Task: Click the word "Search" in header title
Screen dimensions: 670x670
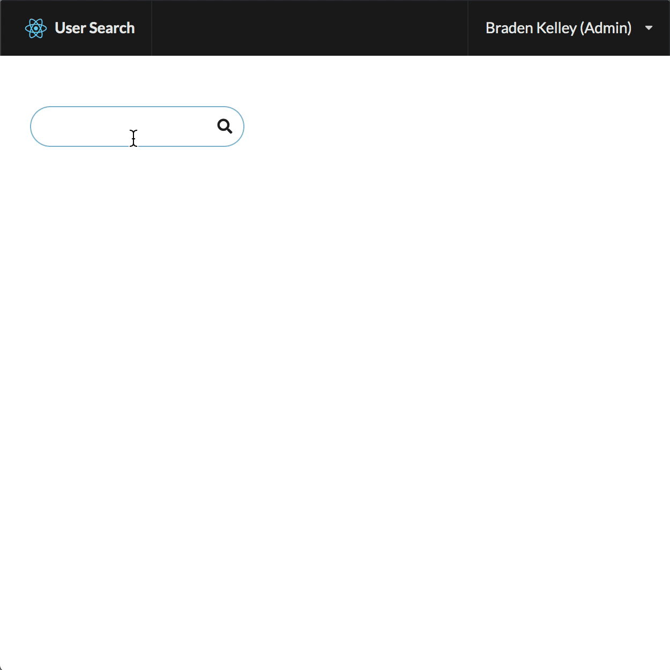Action: point(112,28)
